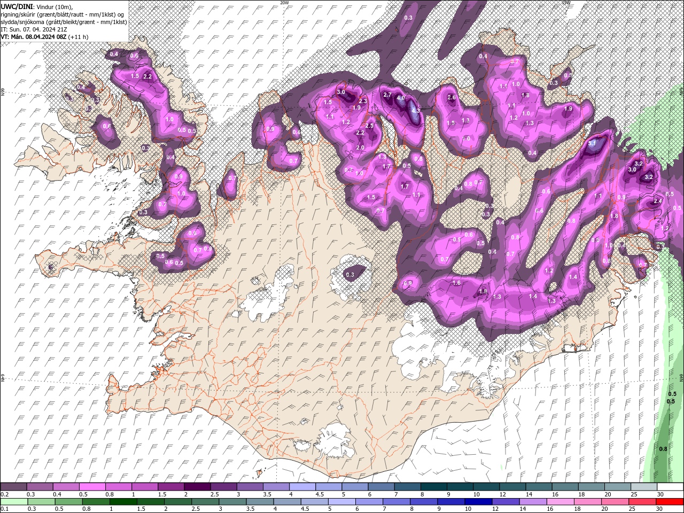Select the deep blue rain swatch between 10 and 12
The width and height of the screenshot is (684, 513).
pyautogui.click(x=479, y=502)
